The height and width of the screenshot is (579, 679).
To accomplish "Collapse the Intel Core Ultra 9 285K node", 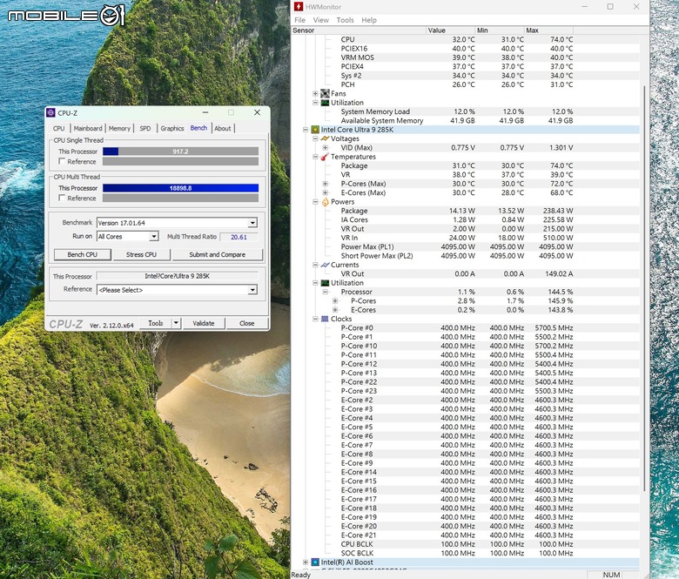I will (x=306, y=130).
